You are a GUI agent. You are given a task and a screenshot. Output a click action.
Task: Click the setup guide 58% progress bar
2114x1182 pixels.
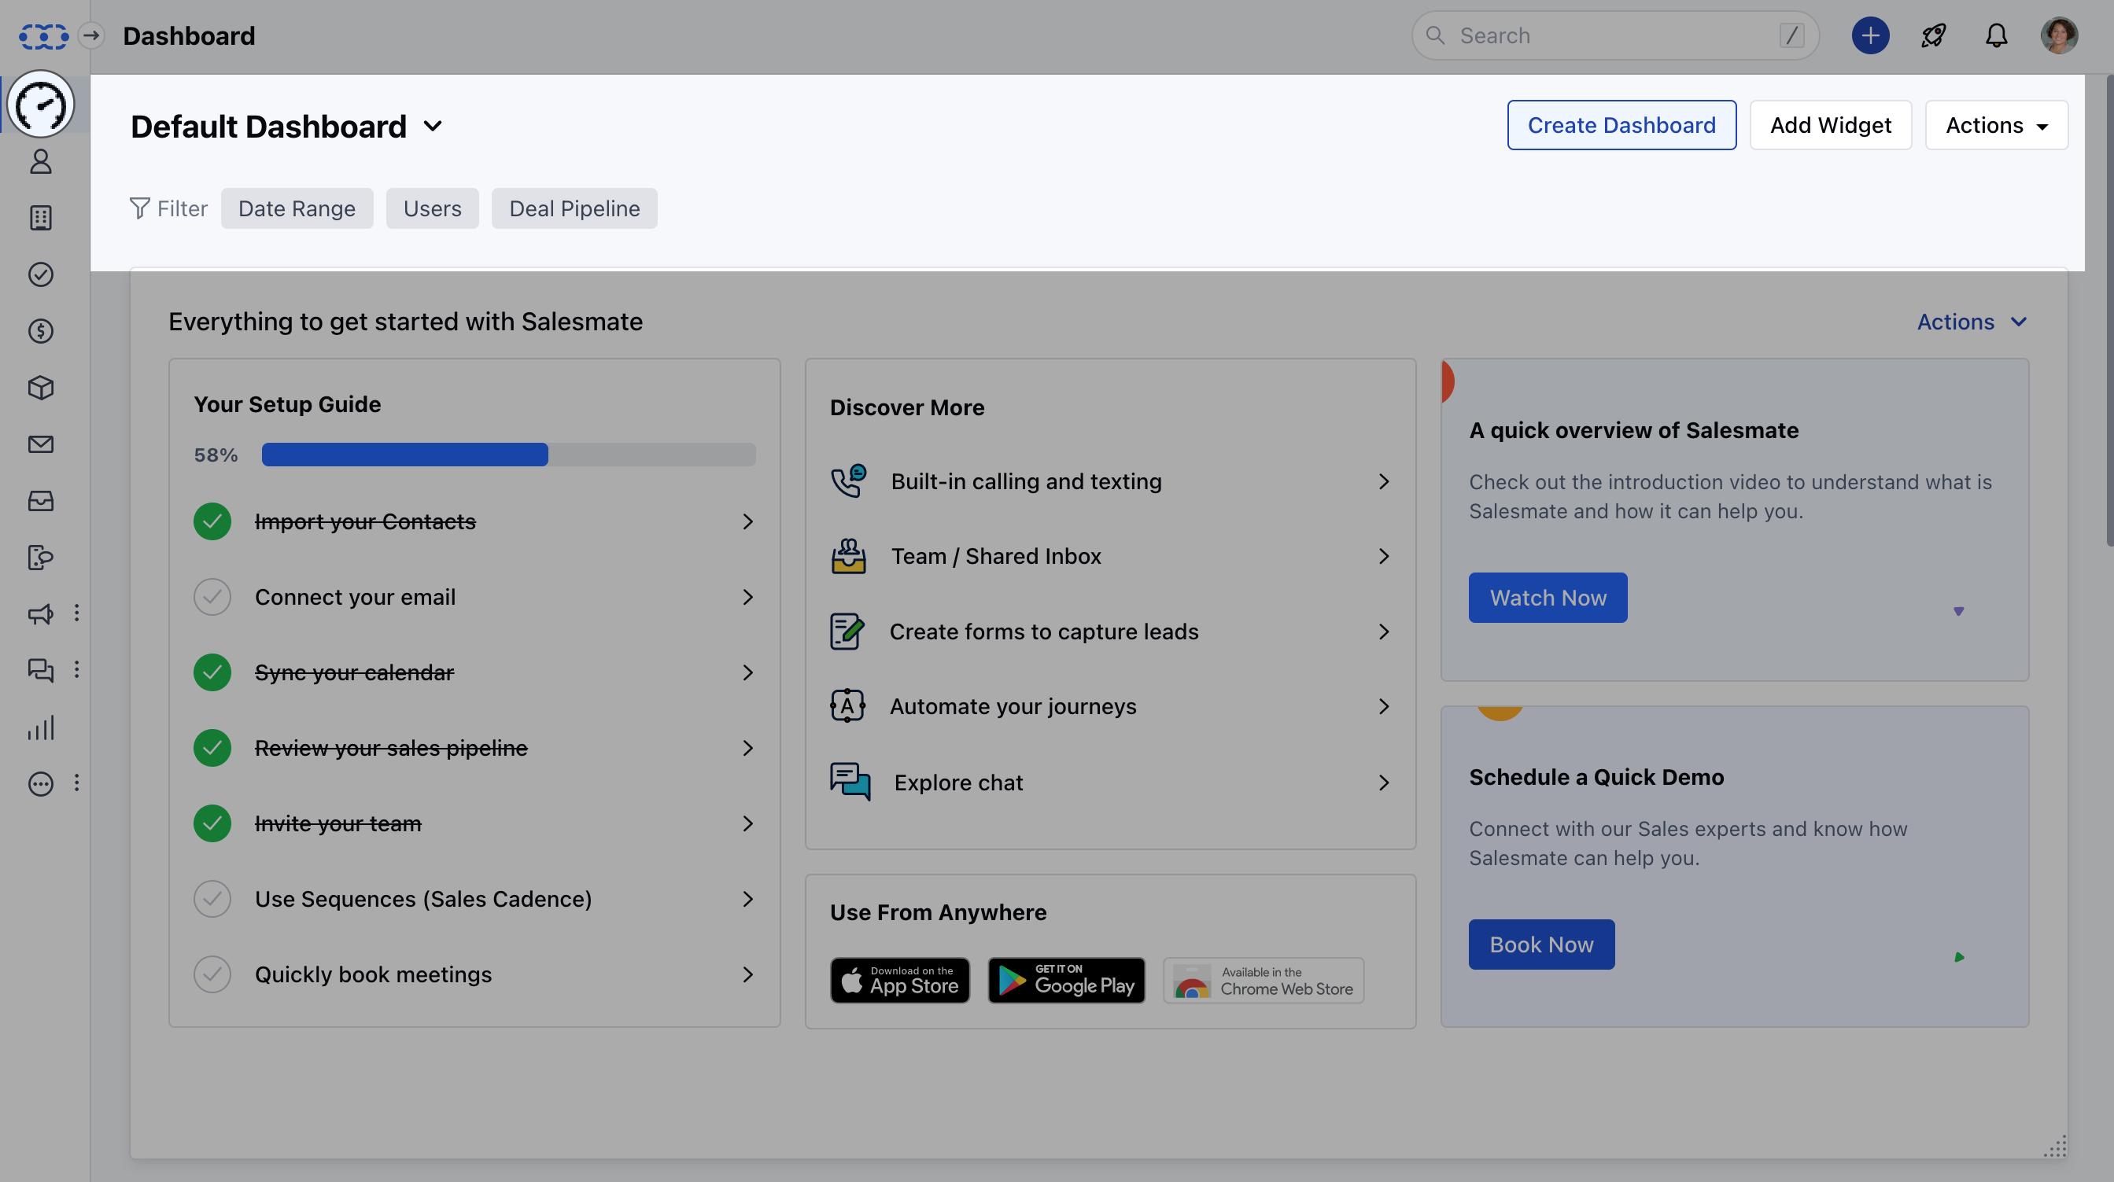509,455
